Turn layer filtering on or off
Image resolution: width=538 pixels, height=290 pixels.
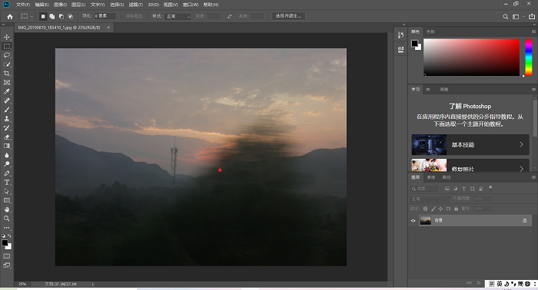[490, 188]
